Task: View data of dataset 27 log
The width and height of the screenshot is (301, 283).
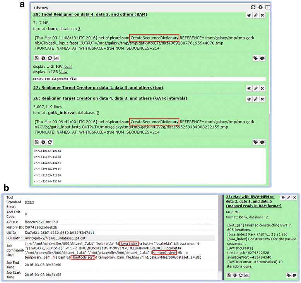Action: (249, 88)
